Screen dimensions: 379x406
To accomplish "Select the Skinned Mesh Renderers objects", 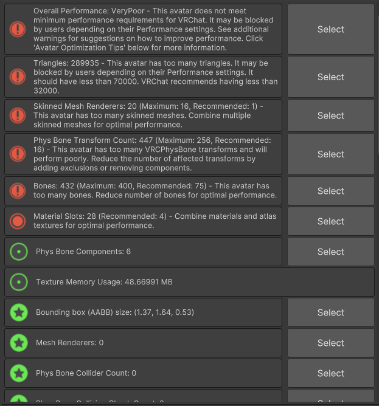I will tap(330, 115).
